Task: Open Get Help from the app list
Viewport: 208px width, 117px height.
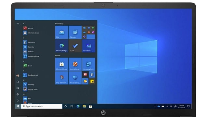Action: 29,84
